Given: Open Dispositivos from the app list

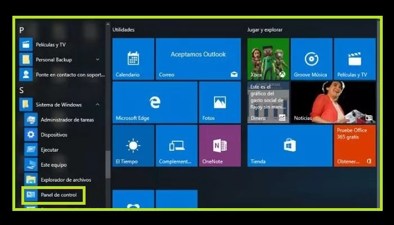Looking at the screenshot, I should coord(53,135).
